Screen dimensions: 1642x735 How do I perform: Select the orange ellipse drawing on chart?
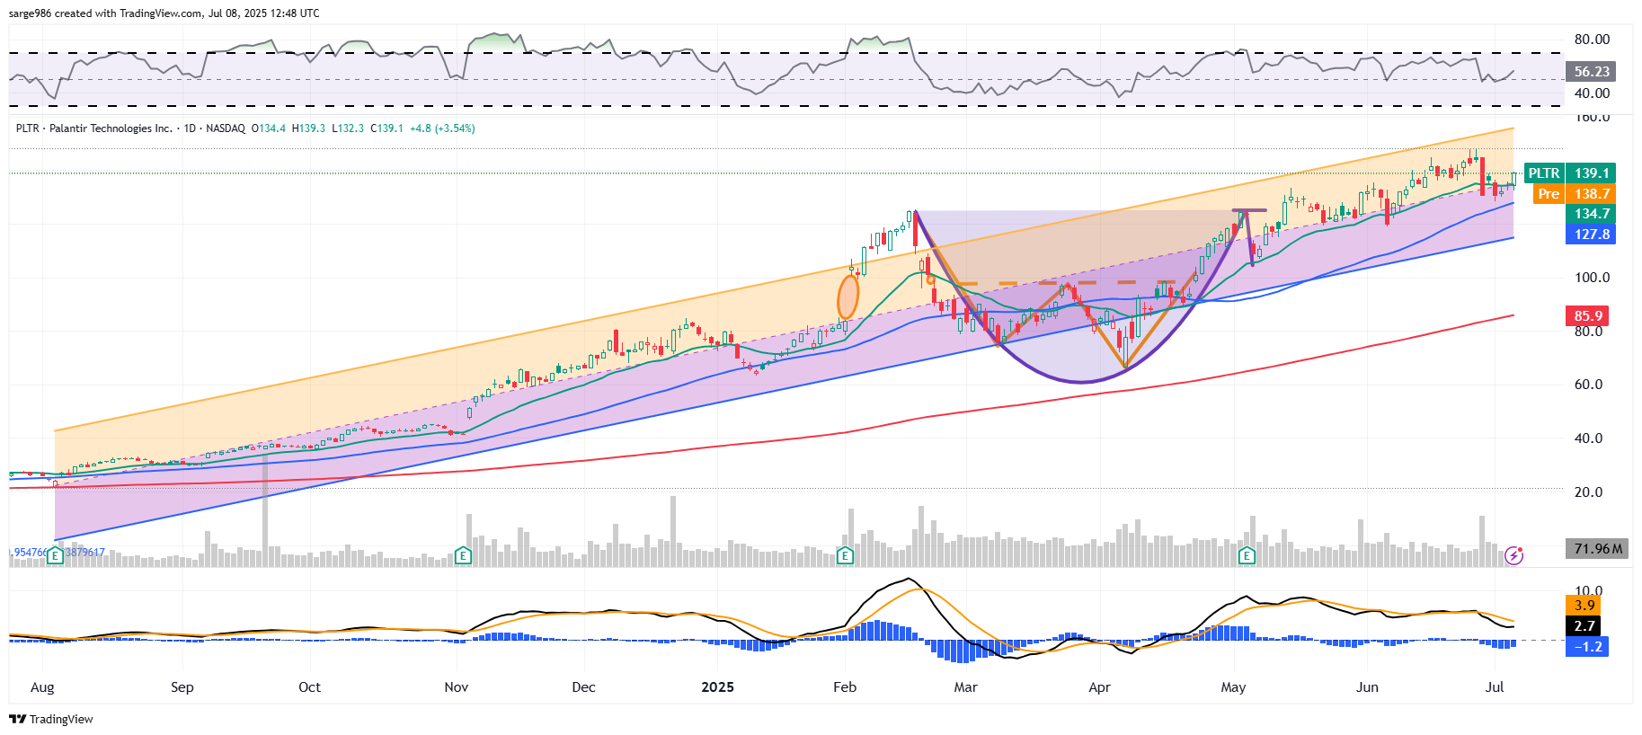click(x=848, y=297)
